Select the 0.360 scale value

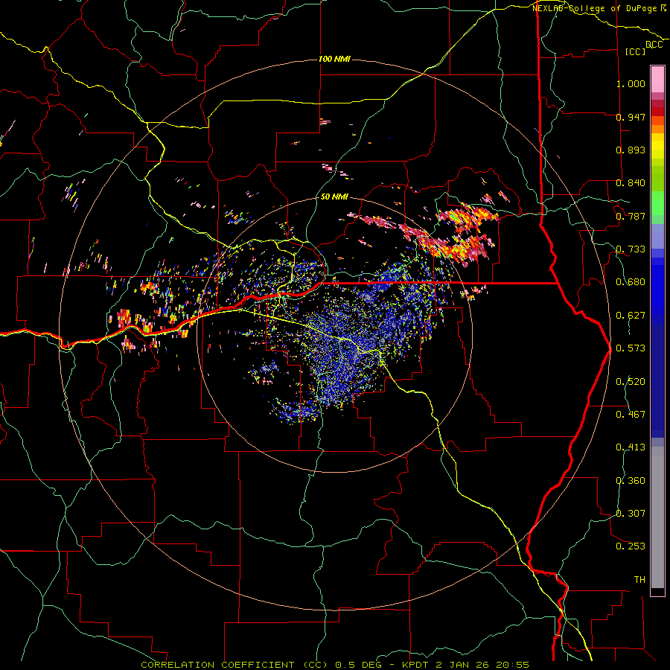pos(631,481)
